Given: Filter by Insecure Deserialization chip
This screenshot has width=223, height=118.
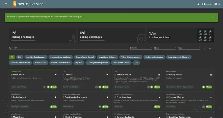Looking at the screenshot, I should pos(20,63).
